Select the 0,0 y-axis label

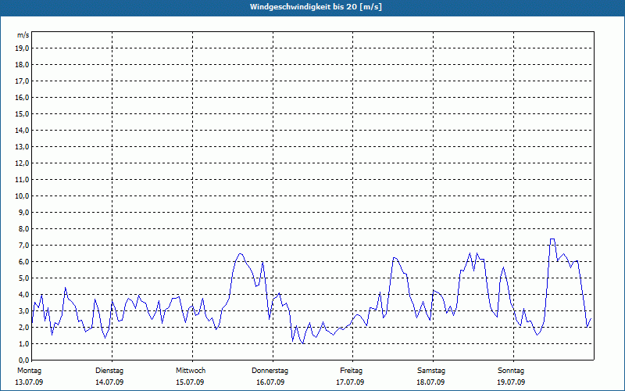coord(23,361)
